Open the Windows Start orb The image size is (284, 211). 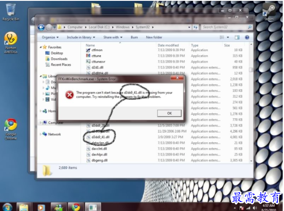click(7, 207)
